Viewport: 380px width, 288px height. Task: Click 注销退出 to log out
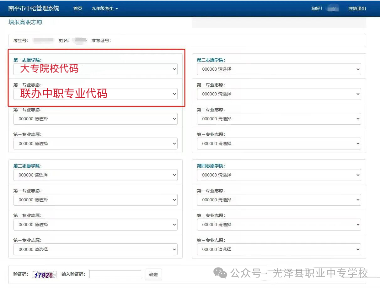click(357, 8)
